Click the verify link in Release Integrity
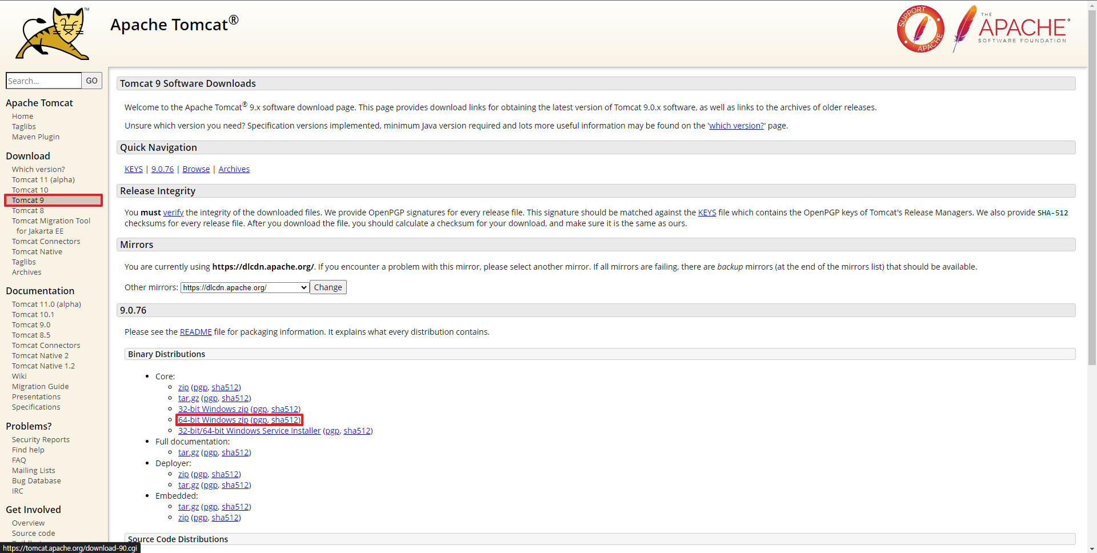The width and height of the screenshot is (1097, 553). [x=173, y=213]
